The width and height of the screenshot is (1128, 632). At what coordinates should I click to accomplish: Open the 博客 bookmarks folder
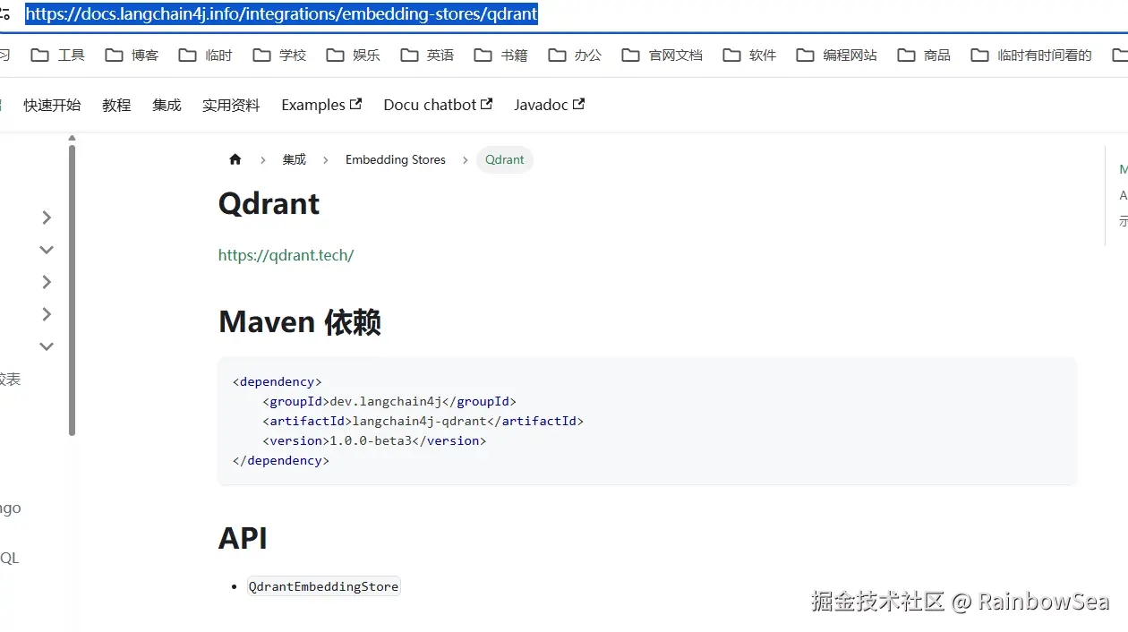[x=132, y=56]
